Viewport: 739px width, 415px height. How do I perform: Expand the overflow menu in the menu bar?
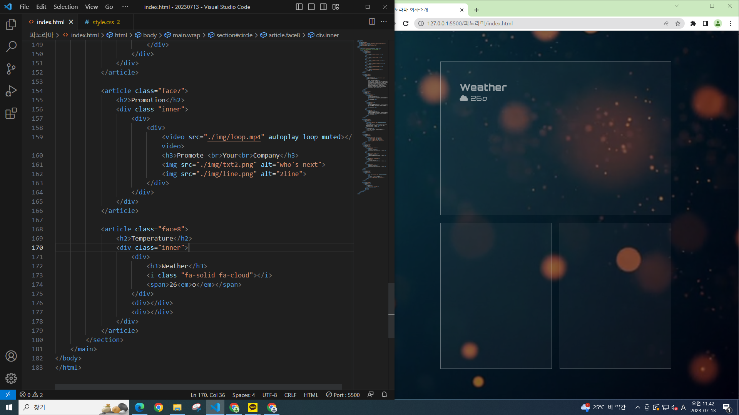(125, 7)
